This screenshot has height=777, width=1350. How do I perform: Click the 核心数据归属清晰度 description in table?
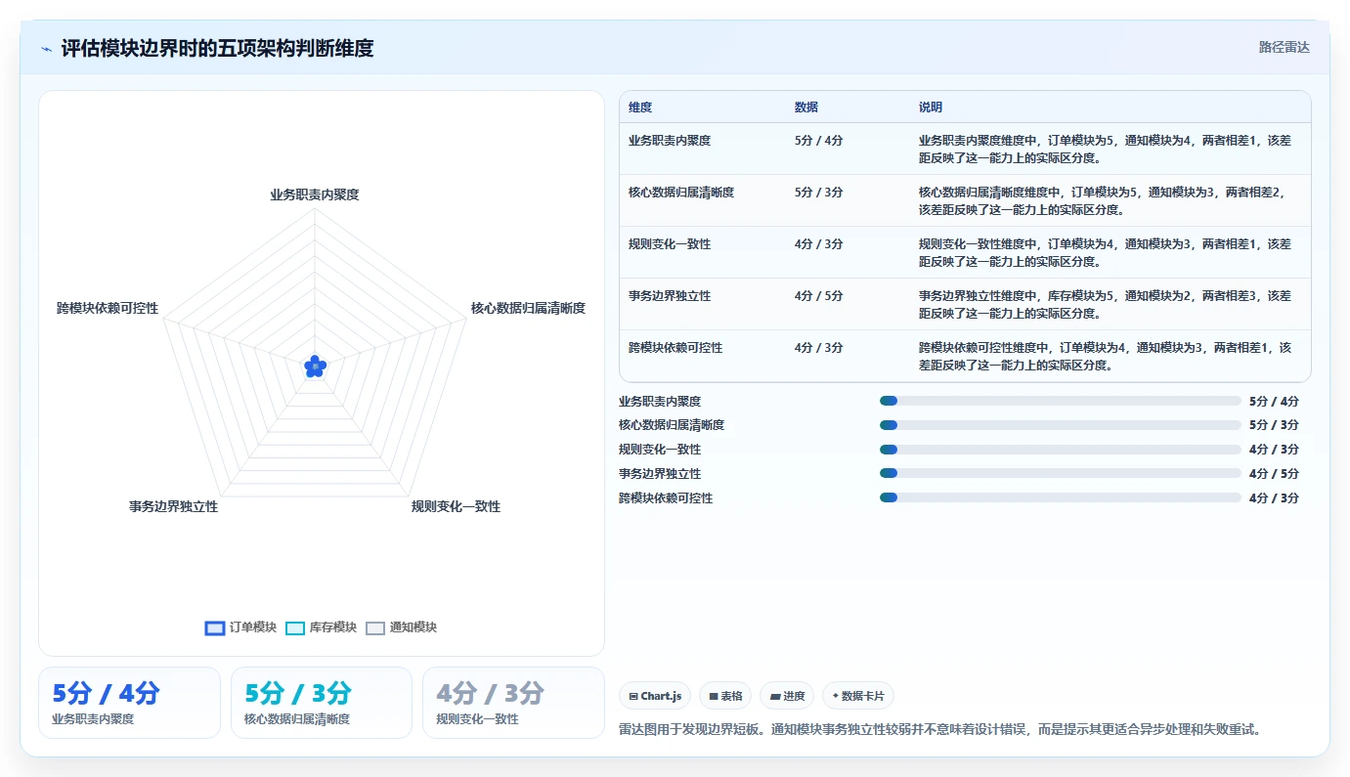tap(1106, 201)
